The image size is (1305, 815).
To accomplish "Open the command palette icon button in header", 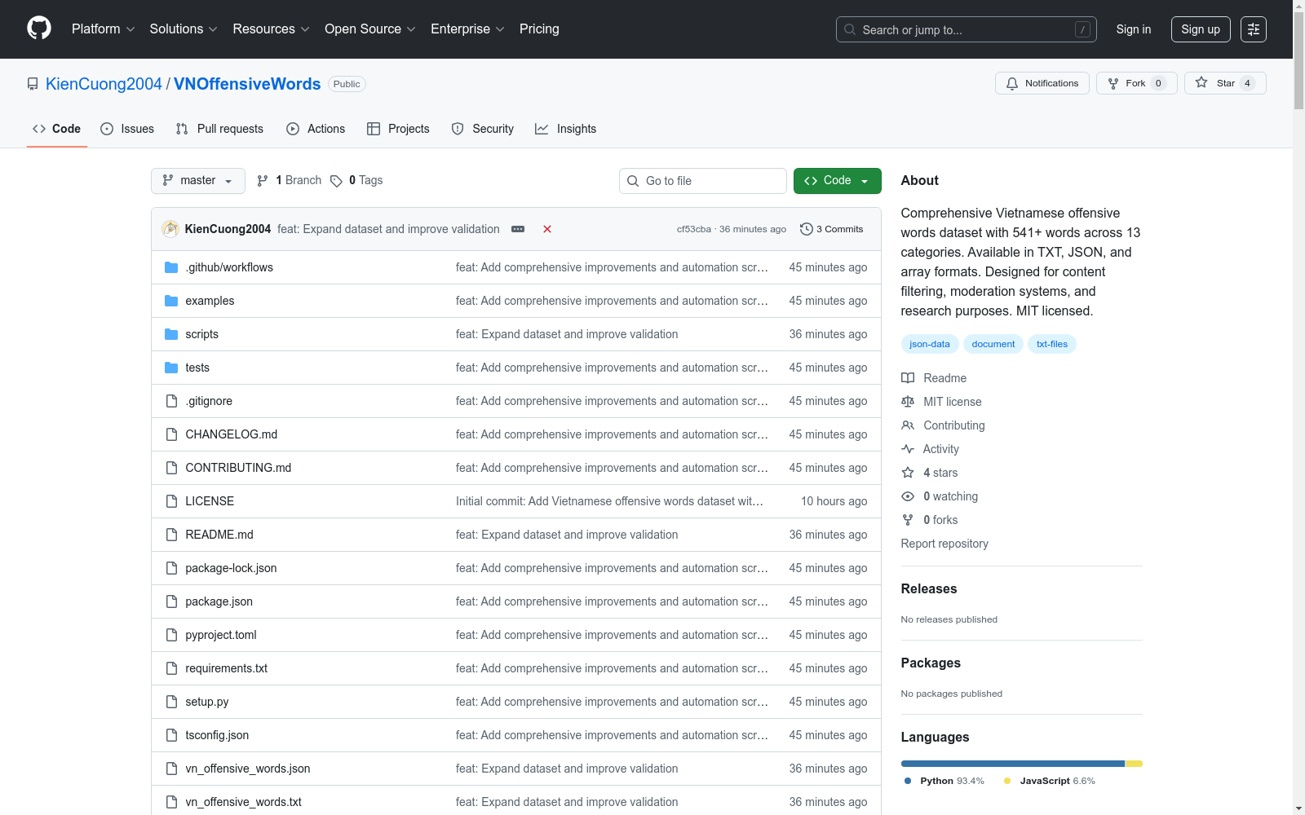I will pos(1254,29).
